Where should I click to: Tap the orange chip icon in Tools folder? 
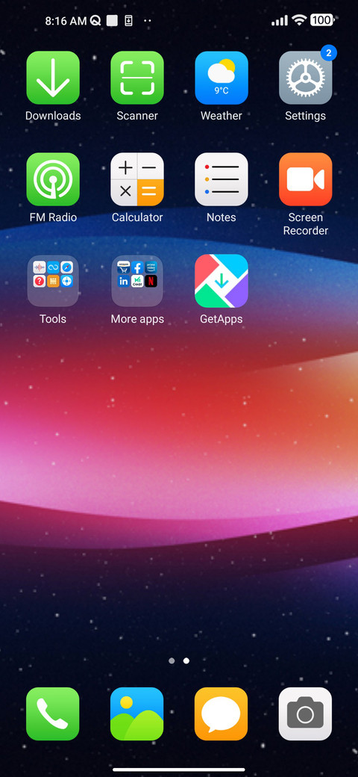[53, 281]
